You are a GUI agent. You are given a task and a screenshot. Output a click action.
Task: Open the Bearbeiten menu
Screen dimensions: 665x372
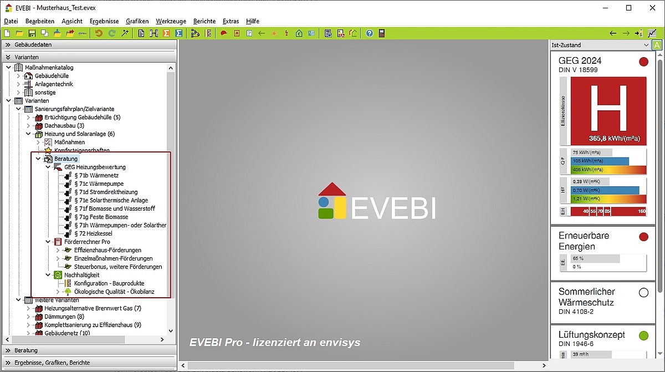coord(40,21)
